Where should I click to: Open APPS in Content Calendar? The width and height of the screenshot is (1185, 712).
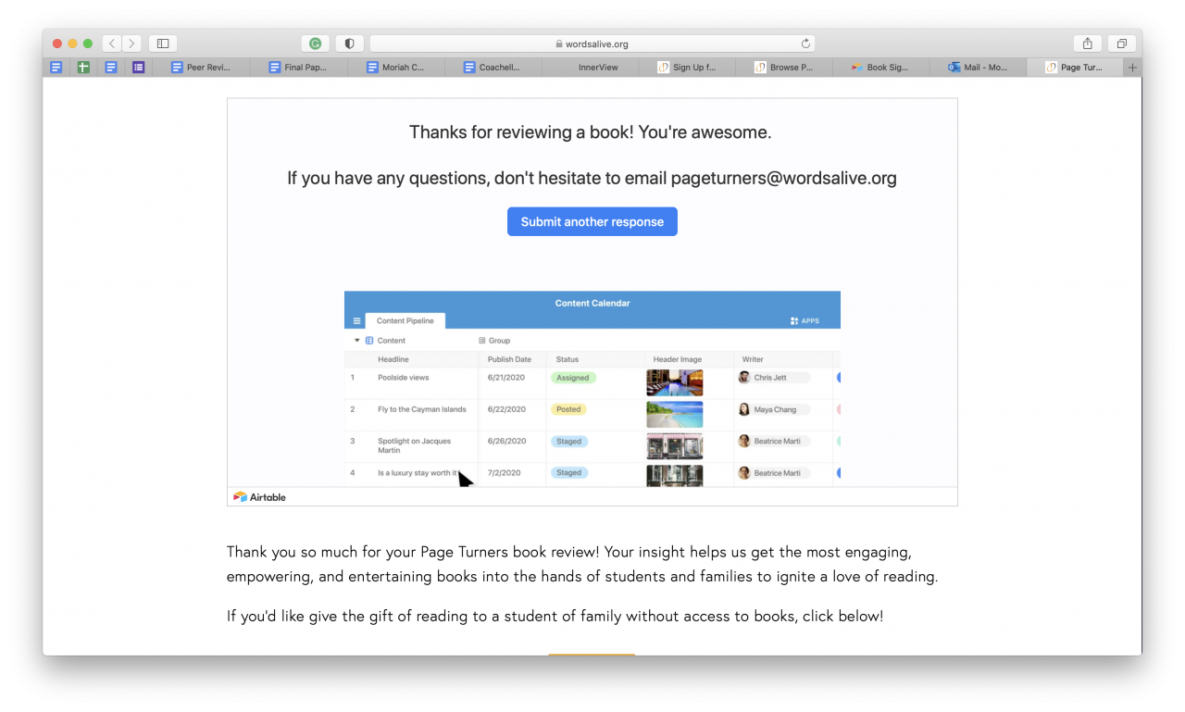click(x=805, y=321)
